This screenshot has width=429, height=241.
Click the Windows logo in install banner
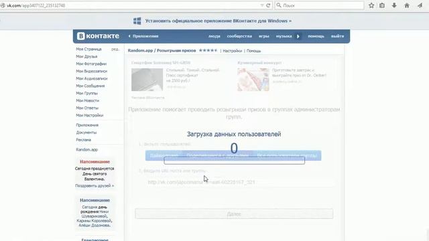[137, 21]
